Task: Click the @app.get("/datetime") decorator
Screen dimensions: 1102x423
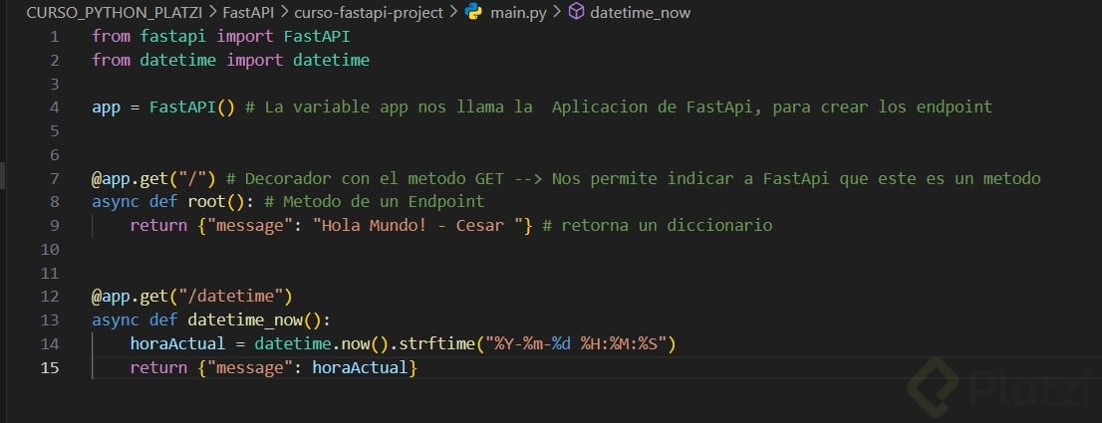Action: tap(192, 296)
